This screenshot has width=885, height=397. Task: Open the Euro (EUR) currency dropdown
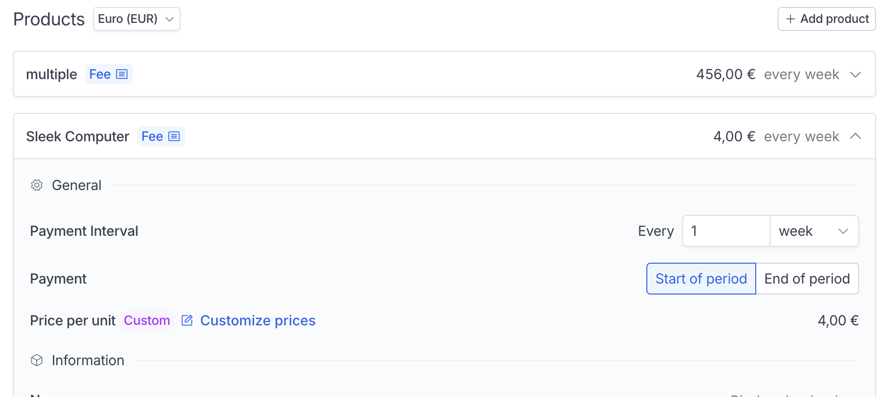137,19
